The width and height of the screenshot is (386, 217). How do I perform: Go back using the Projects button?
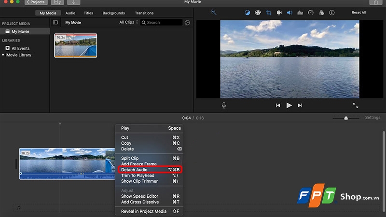36,2
